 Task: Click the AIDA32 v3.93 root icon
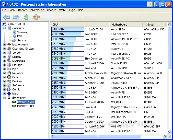4,24
